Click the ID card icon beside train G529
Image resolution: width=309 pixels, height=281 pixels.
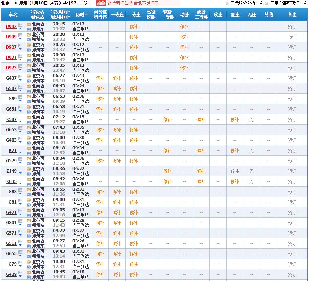coord(20,159)
